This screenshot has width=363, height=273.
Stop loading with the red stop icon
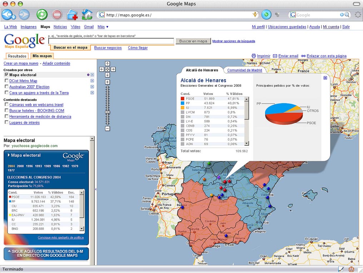point(57,15)
